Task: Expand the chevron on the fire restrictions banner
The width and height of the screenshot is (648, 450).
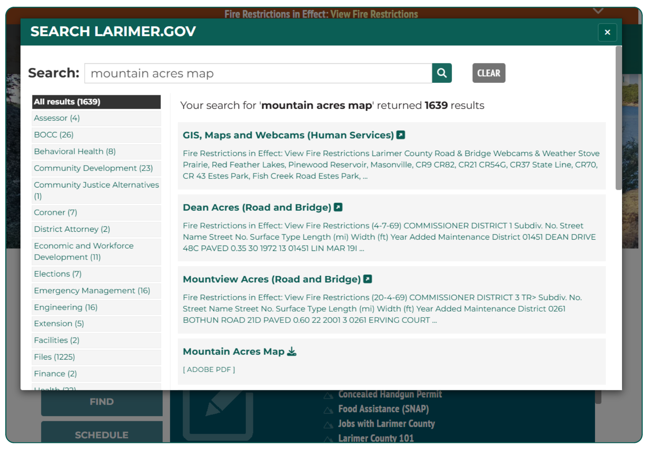Action: point(598,10)
